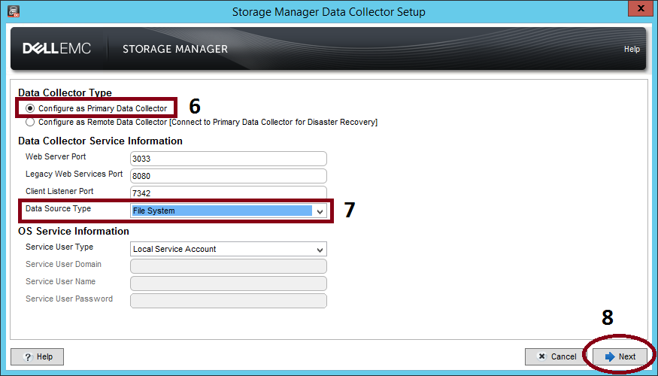Click the Service User Name field

[x=228, y=284]
